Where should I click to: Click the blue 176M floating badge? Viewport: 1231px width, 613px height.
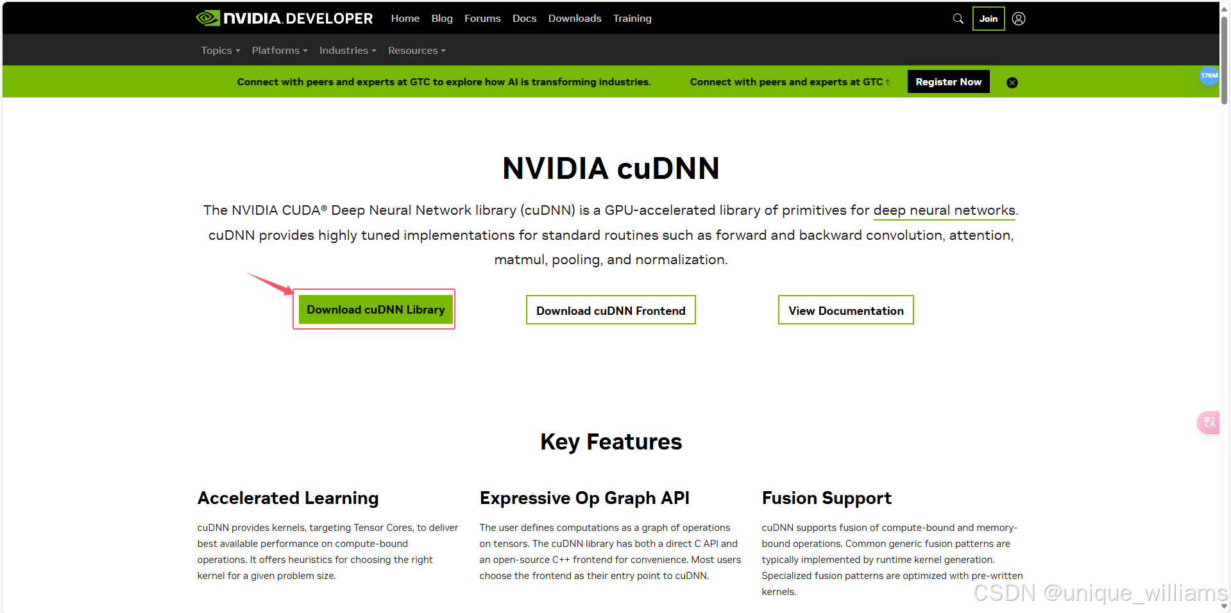point(1209,76)
